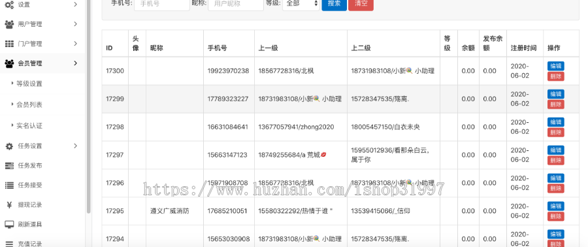Image resolution: width=588 pixels, height=247 pixels.
Task: Click nickname 遵义广威消防
Action: click(169, 211)
